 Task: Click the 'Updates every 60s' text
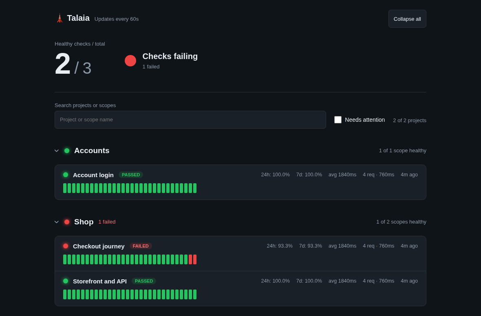117,19
